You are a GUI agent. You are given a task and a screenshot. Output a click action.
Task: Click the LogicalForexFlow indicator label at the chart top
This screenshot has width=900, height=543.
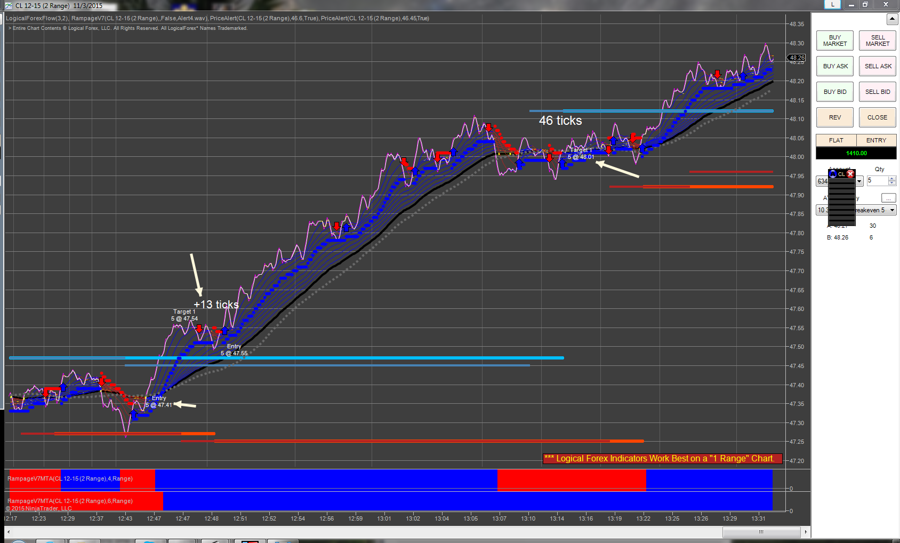click(37, 18)
